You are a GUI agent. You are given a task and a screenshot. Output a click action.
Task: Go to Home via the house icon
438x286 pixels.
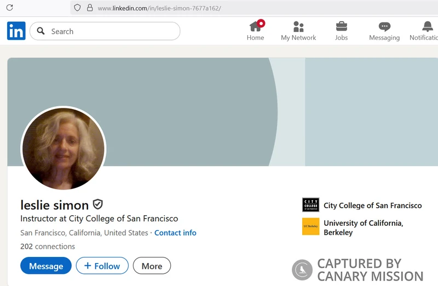pos(255,26)
